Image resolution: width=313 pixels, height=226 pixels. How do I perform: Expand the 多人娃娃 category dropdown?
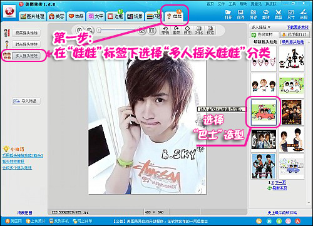pos(261,27)
